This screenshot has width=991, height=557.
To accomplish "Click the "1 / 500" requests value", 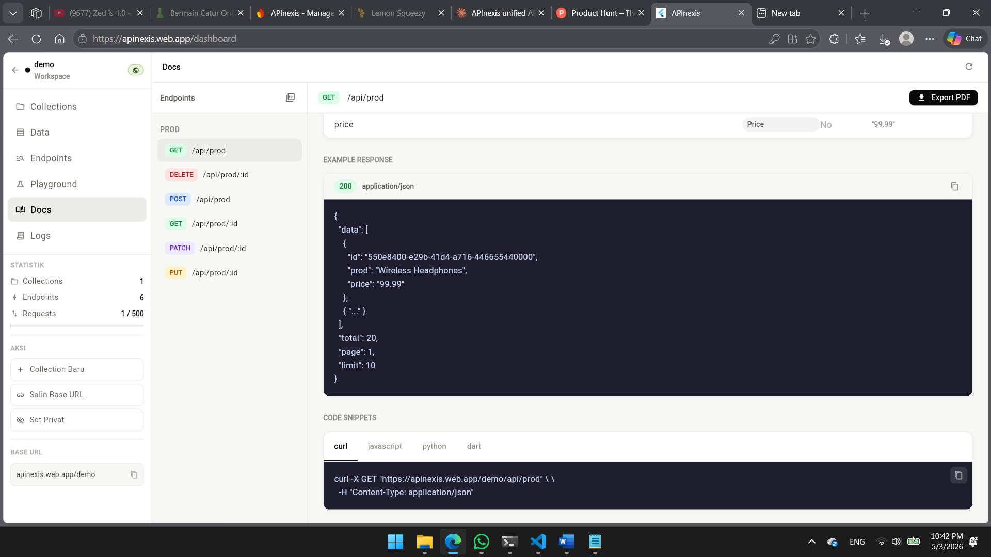I will point(132,314).
